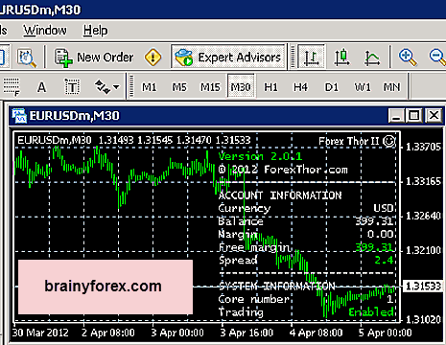
Task: Minimize the EURUSDm,M30 chart window
Action: [396, 115]
